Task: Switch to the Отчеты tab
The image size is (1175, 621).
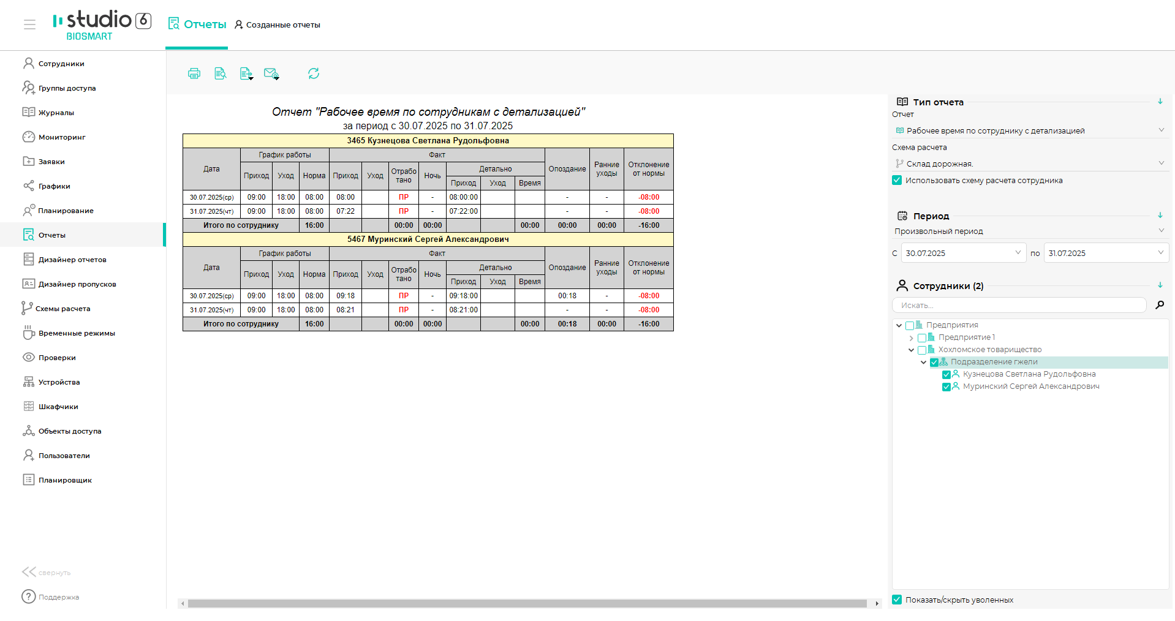Action: click(197, 24)
